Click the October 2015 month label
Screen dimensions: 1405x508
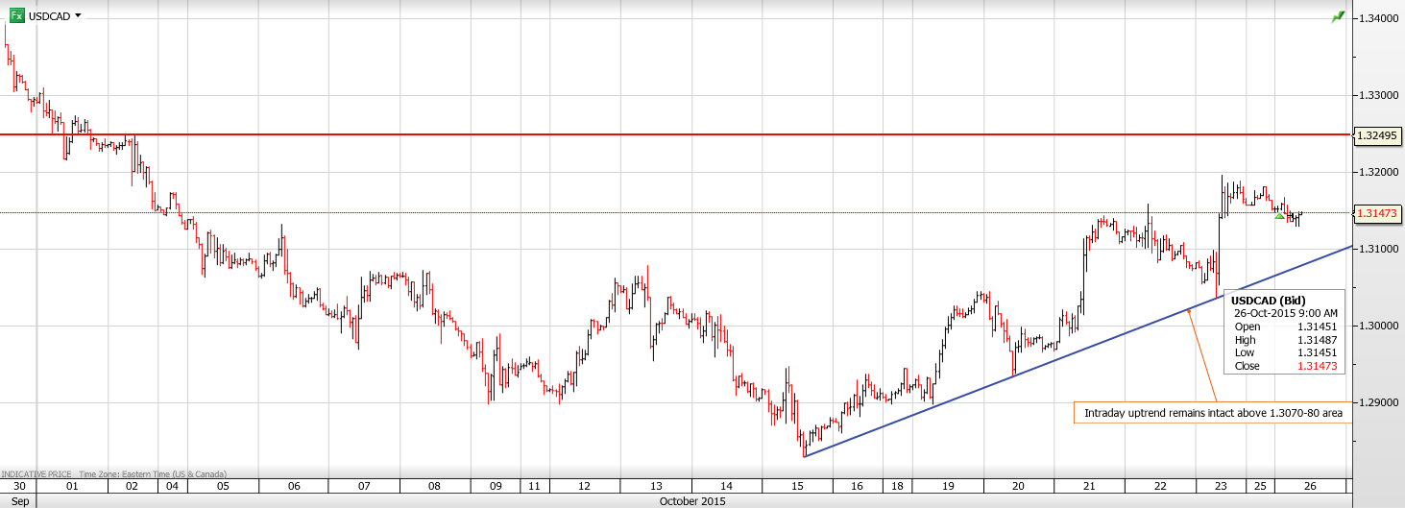(x=692, y=501)
